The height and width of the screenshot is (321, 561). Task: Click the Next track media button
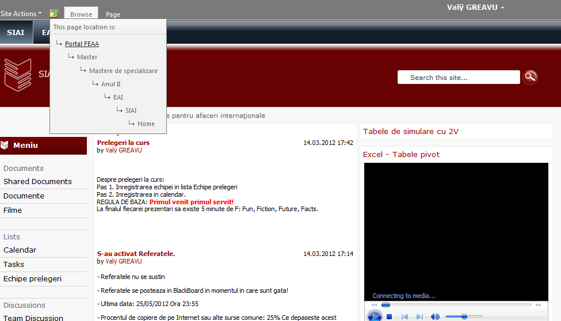coord(420,316)
